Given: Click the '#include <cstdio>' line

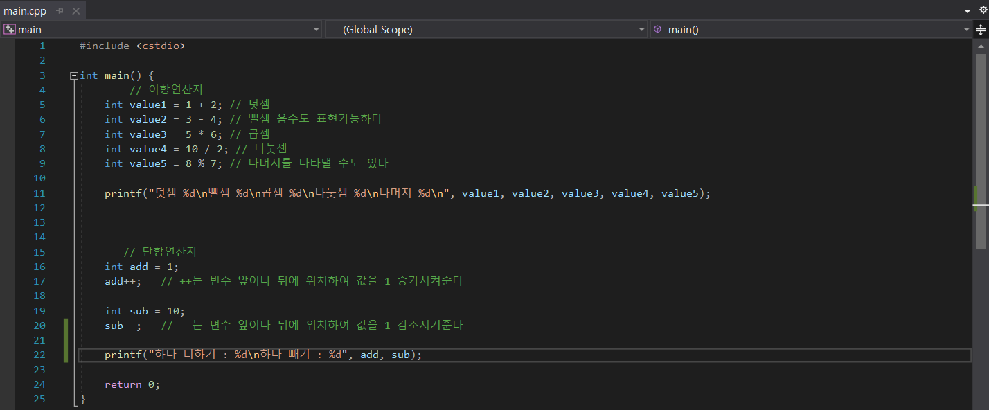Looking at the screenshot, I should pyautogui.click(x=132, y=46).
